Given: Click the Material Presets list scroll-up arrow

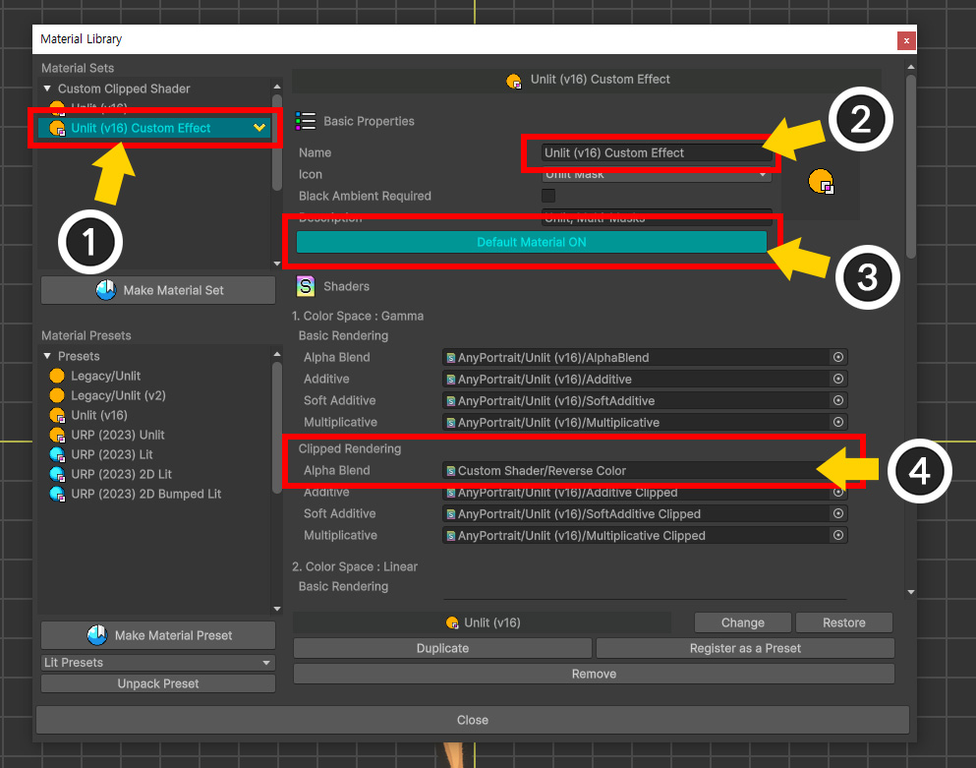Looking at the screenshot, I should 277,354.
